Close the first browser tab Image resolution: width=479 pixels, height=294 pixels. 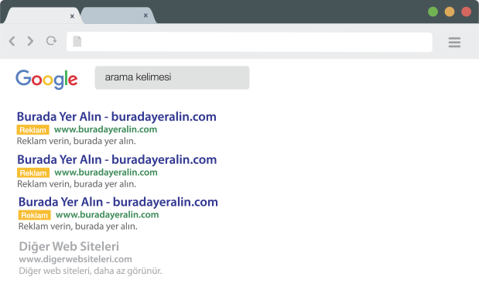(x=72, y=16)
